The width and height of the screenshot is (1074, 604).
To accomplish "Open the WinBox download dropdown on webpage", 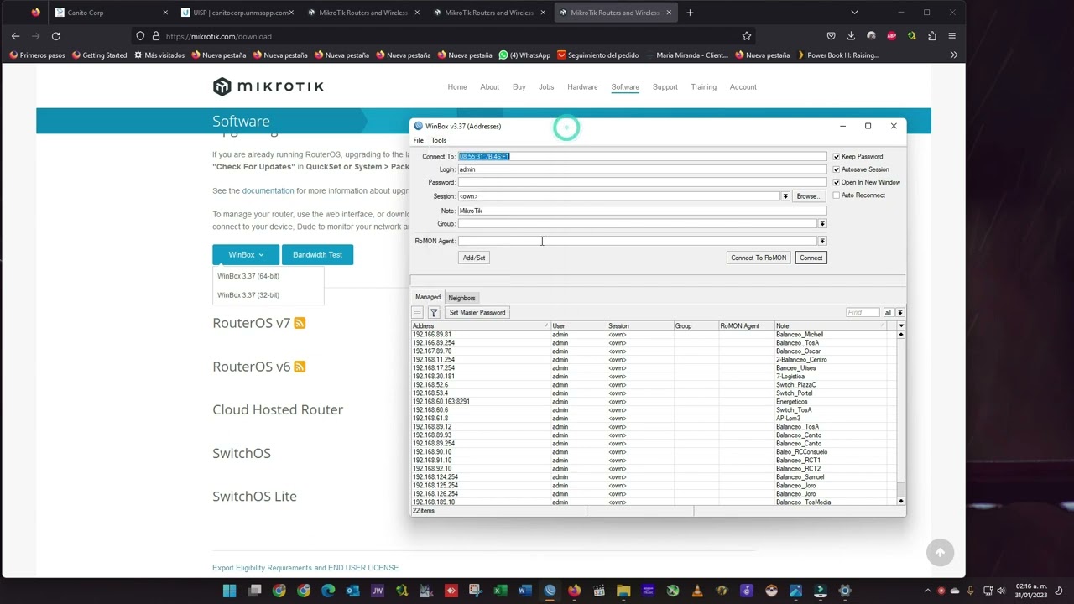I will (x=246, y=254).
